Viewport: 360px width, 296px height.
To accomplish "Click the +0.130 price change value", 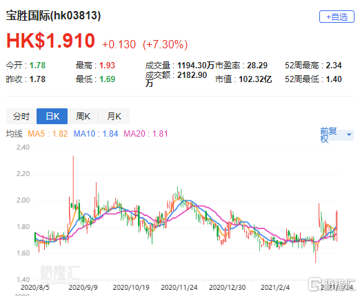I will tap(119, 44).
